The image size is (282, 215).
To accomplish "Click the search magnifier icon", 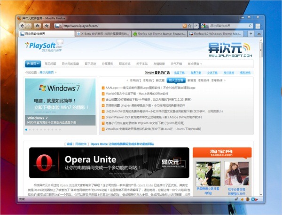I will pos(250,26).
